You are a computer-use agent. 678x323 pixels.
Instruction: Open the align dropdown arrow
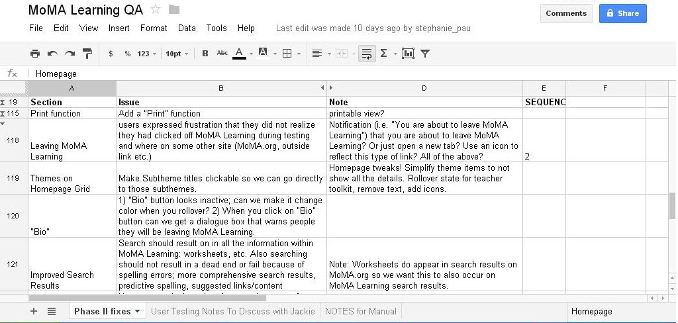(329, 54)
